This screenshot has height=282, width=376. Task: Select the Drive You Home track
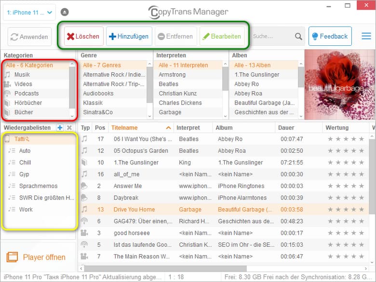pyautogui.click(x=223, y=209)
